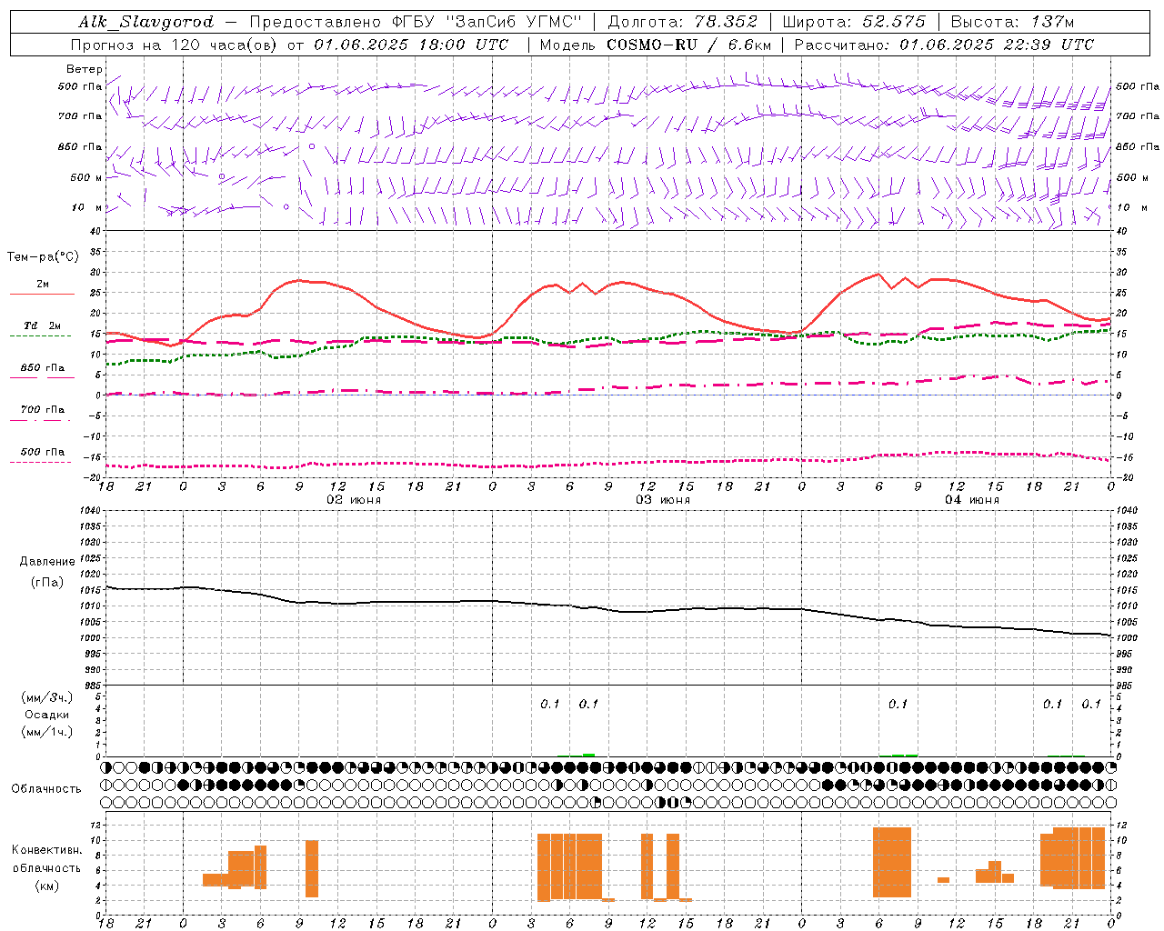
Task: Click the '04 июня' date label
Action: pos(972,500)
